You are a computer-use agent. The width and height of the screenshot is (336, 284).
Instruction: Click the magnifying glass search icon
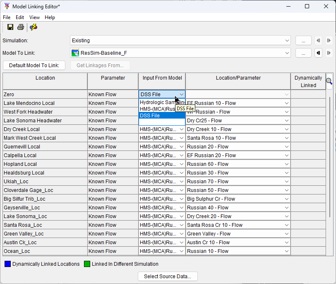point(329,81)
